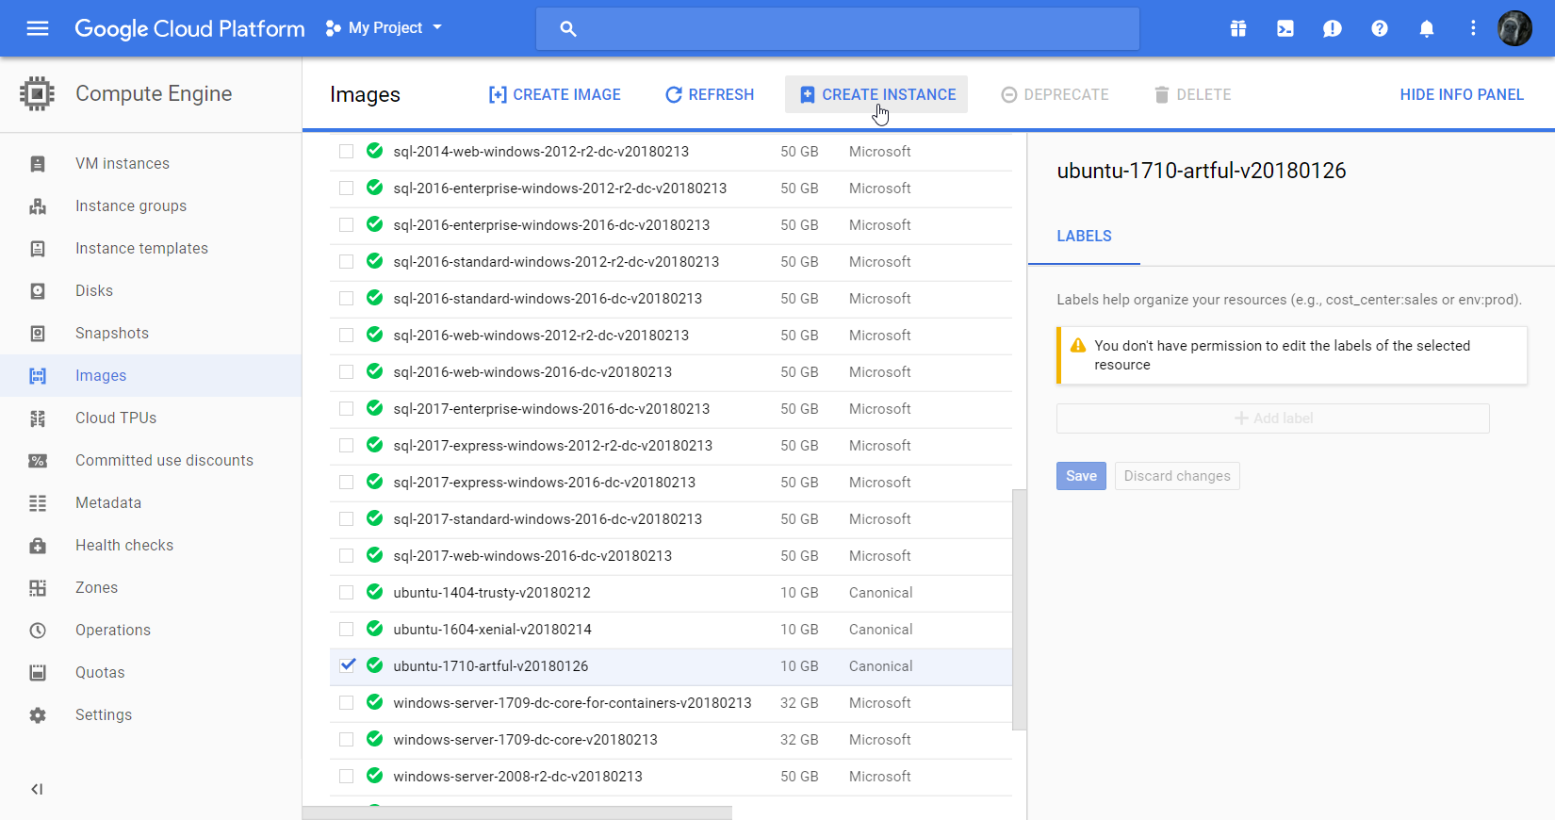This screenshot has width=1555, height=820.
Task: Open the three-dot utilities menu
Action: [x=1473, y=28]
